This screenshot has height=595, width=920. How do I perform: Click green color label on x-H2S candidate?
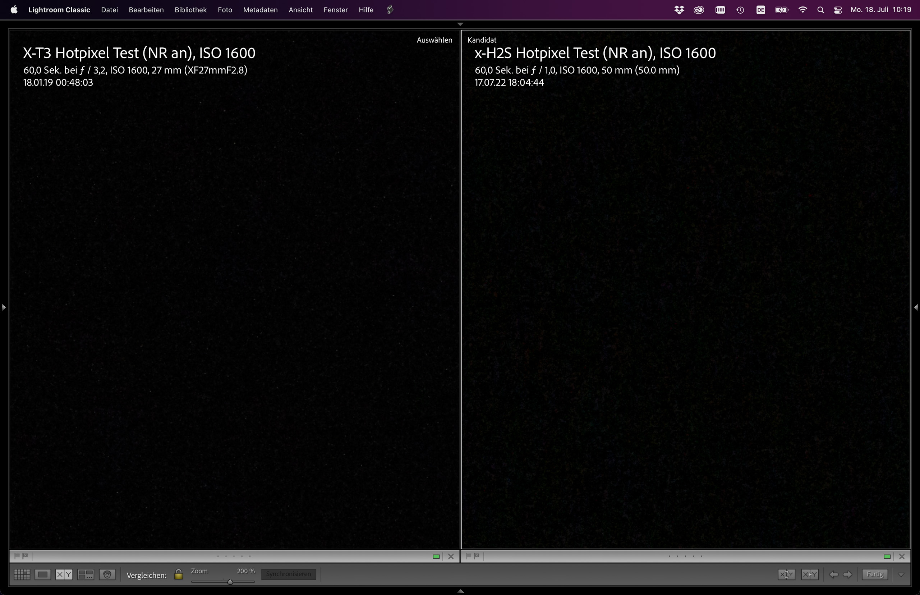887,557
